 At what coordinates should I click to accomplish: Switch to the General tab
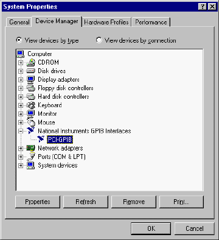19,22
